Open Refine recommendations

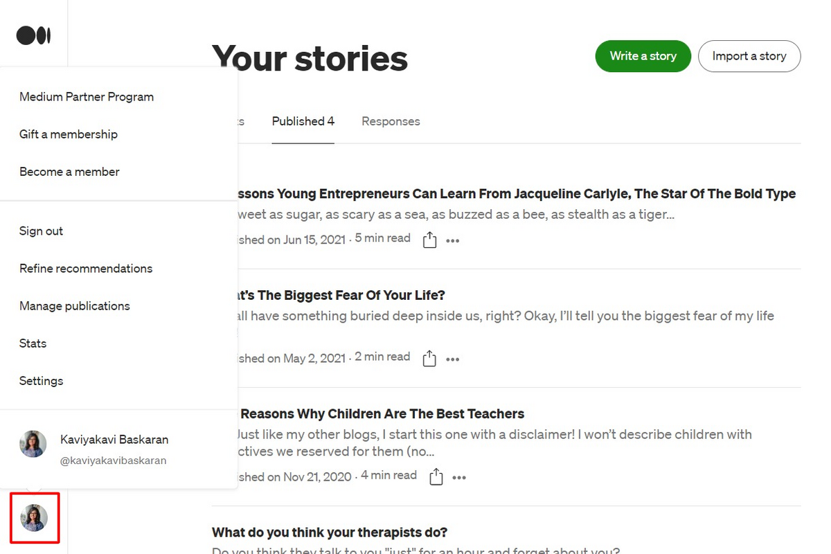pos(86,269)
